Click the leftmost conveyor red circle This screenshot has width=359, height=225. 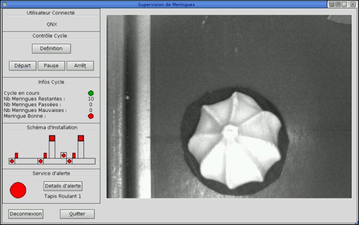(12, 161)
